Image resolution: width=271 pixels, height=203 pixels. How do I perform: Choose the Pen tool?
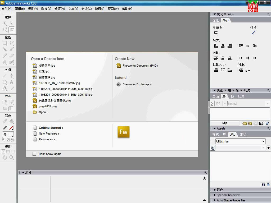[11, 76]
